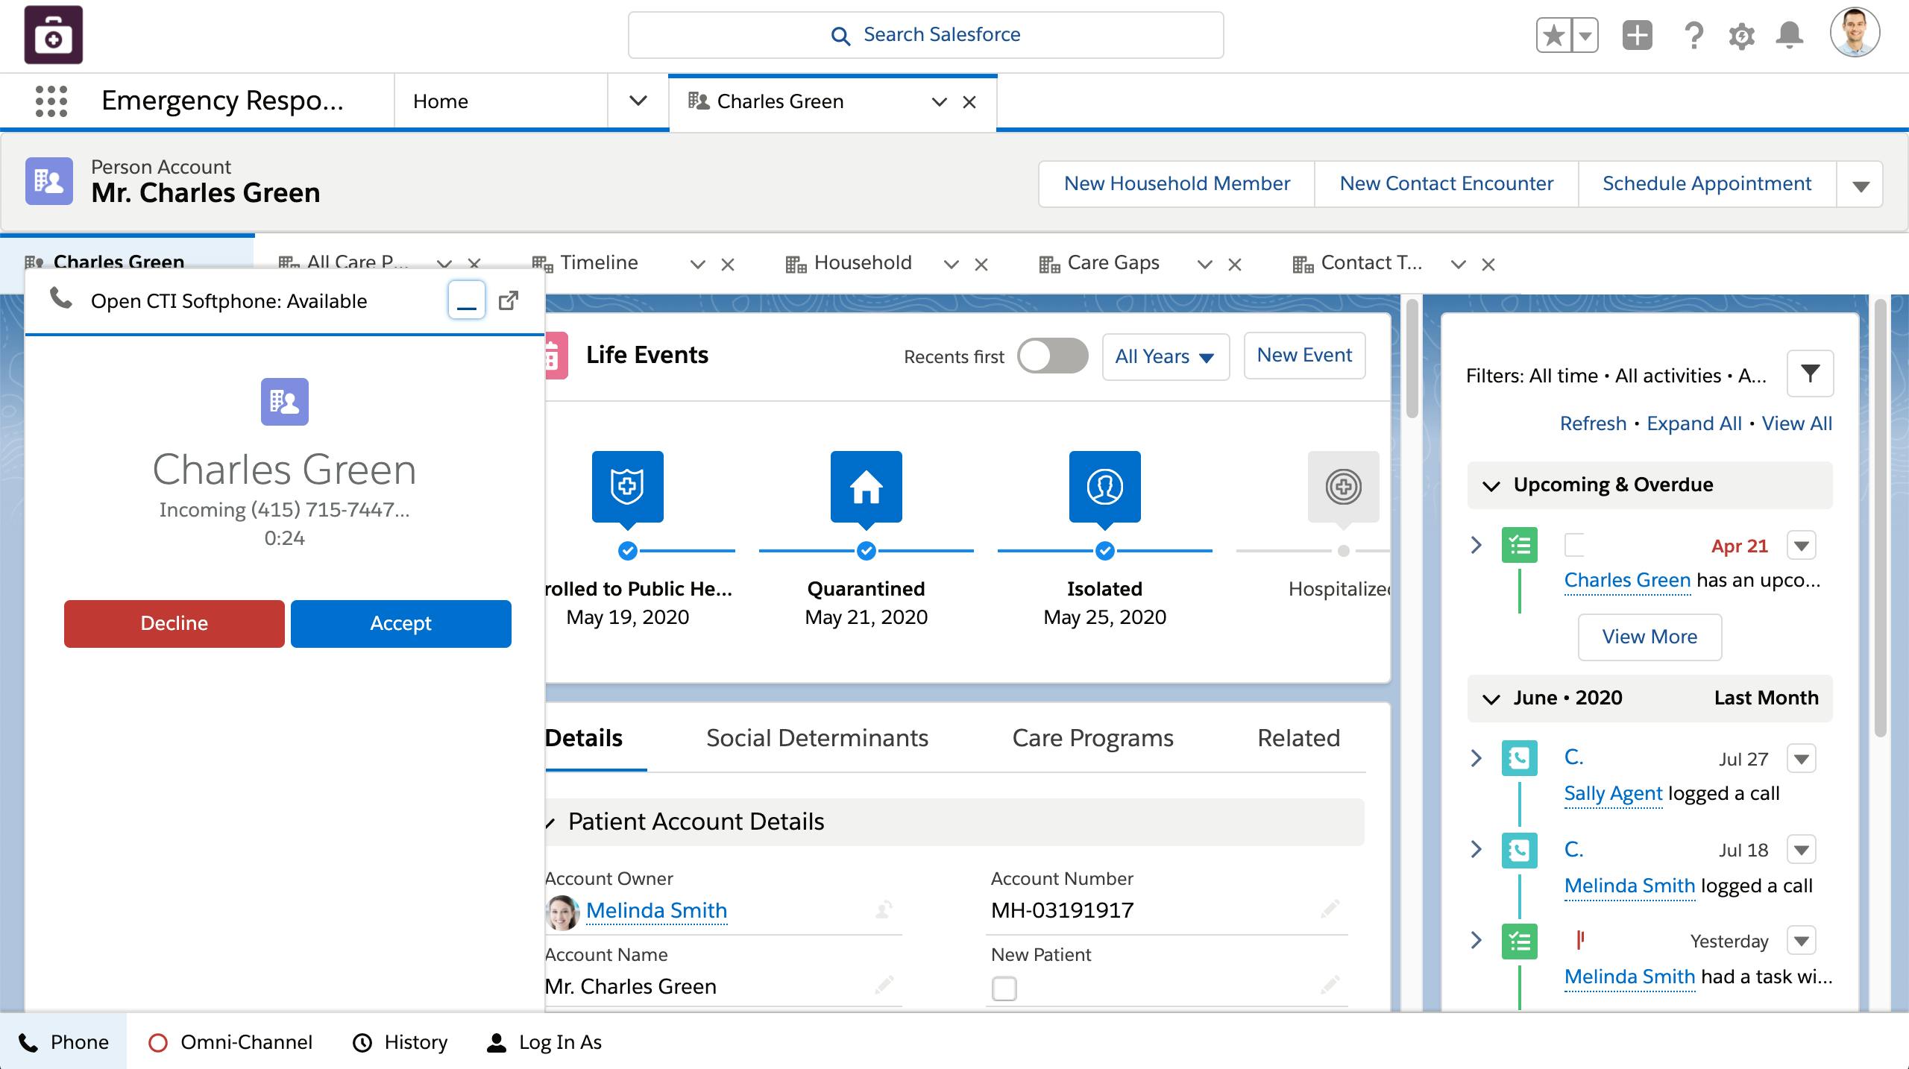Check the New Patient checkbox

(x=1004, y=988)
